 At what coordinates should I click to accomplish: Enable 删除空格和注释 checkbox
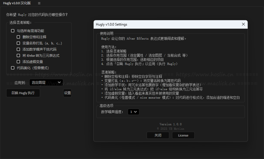[18, 37]
